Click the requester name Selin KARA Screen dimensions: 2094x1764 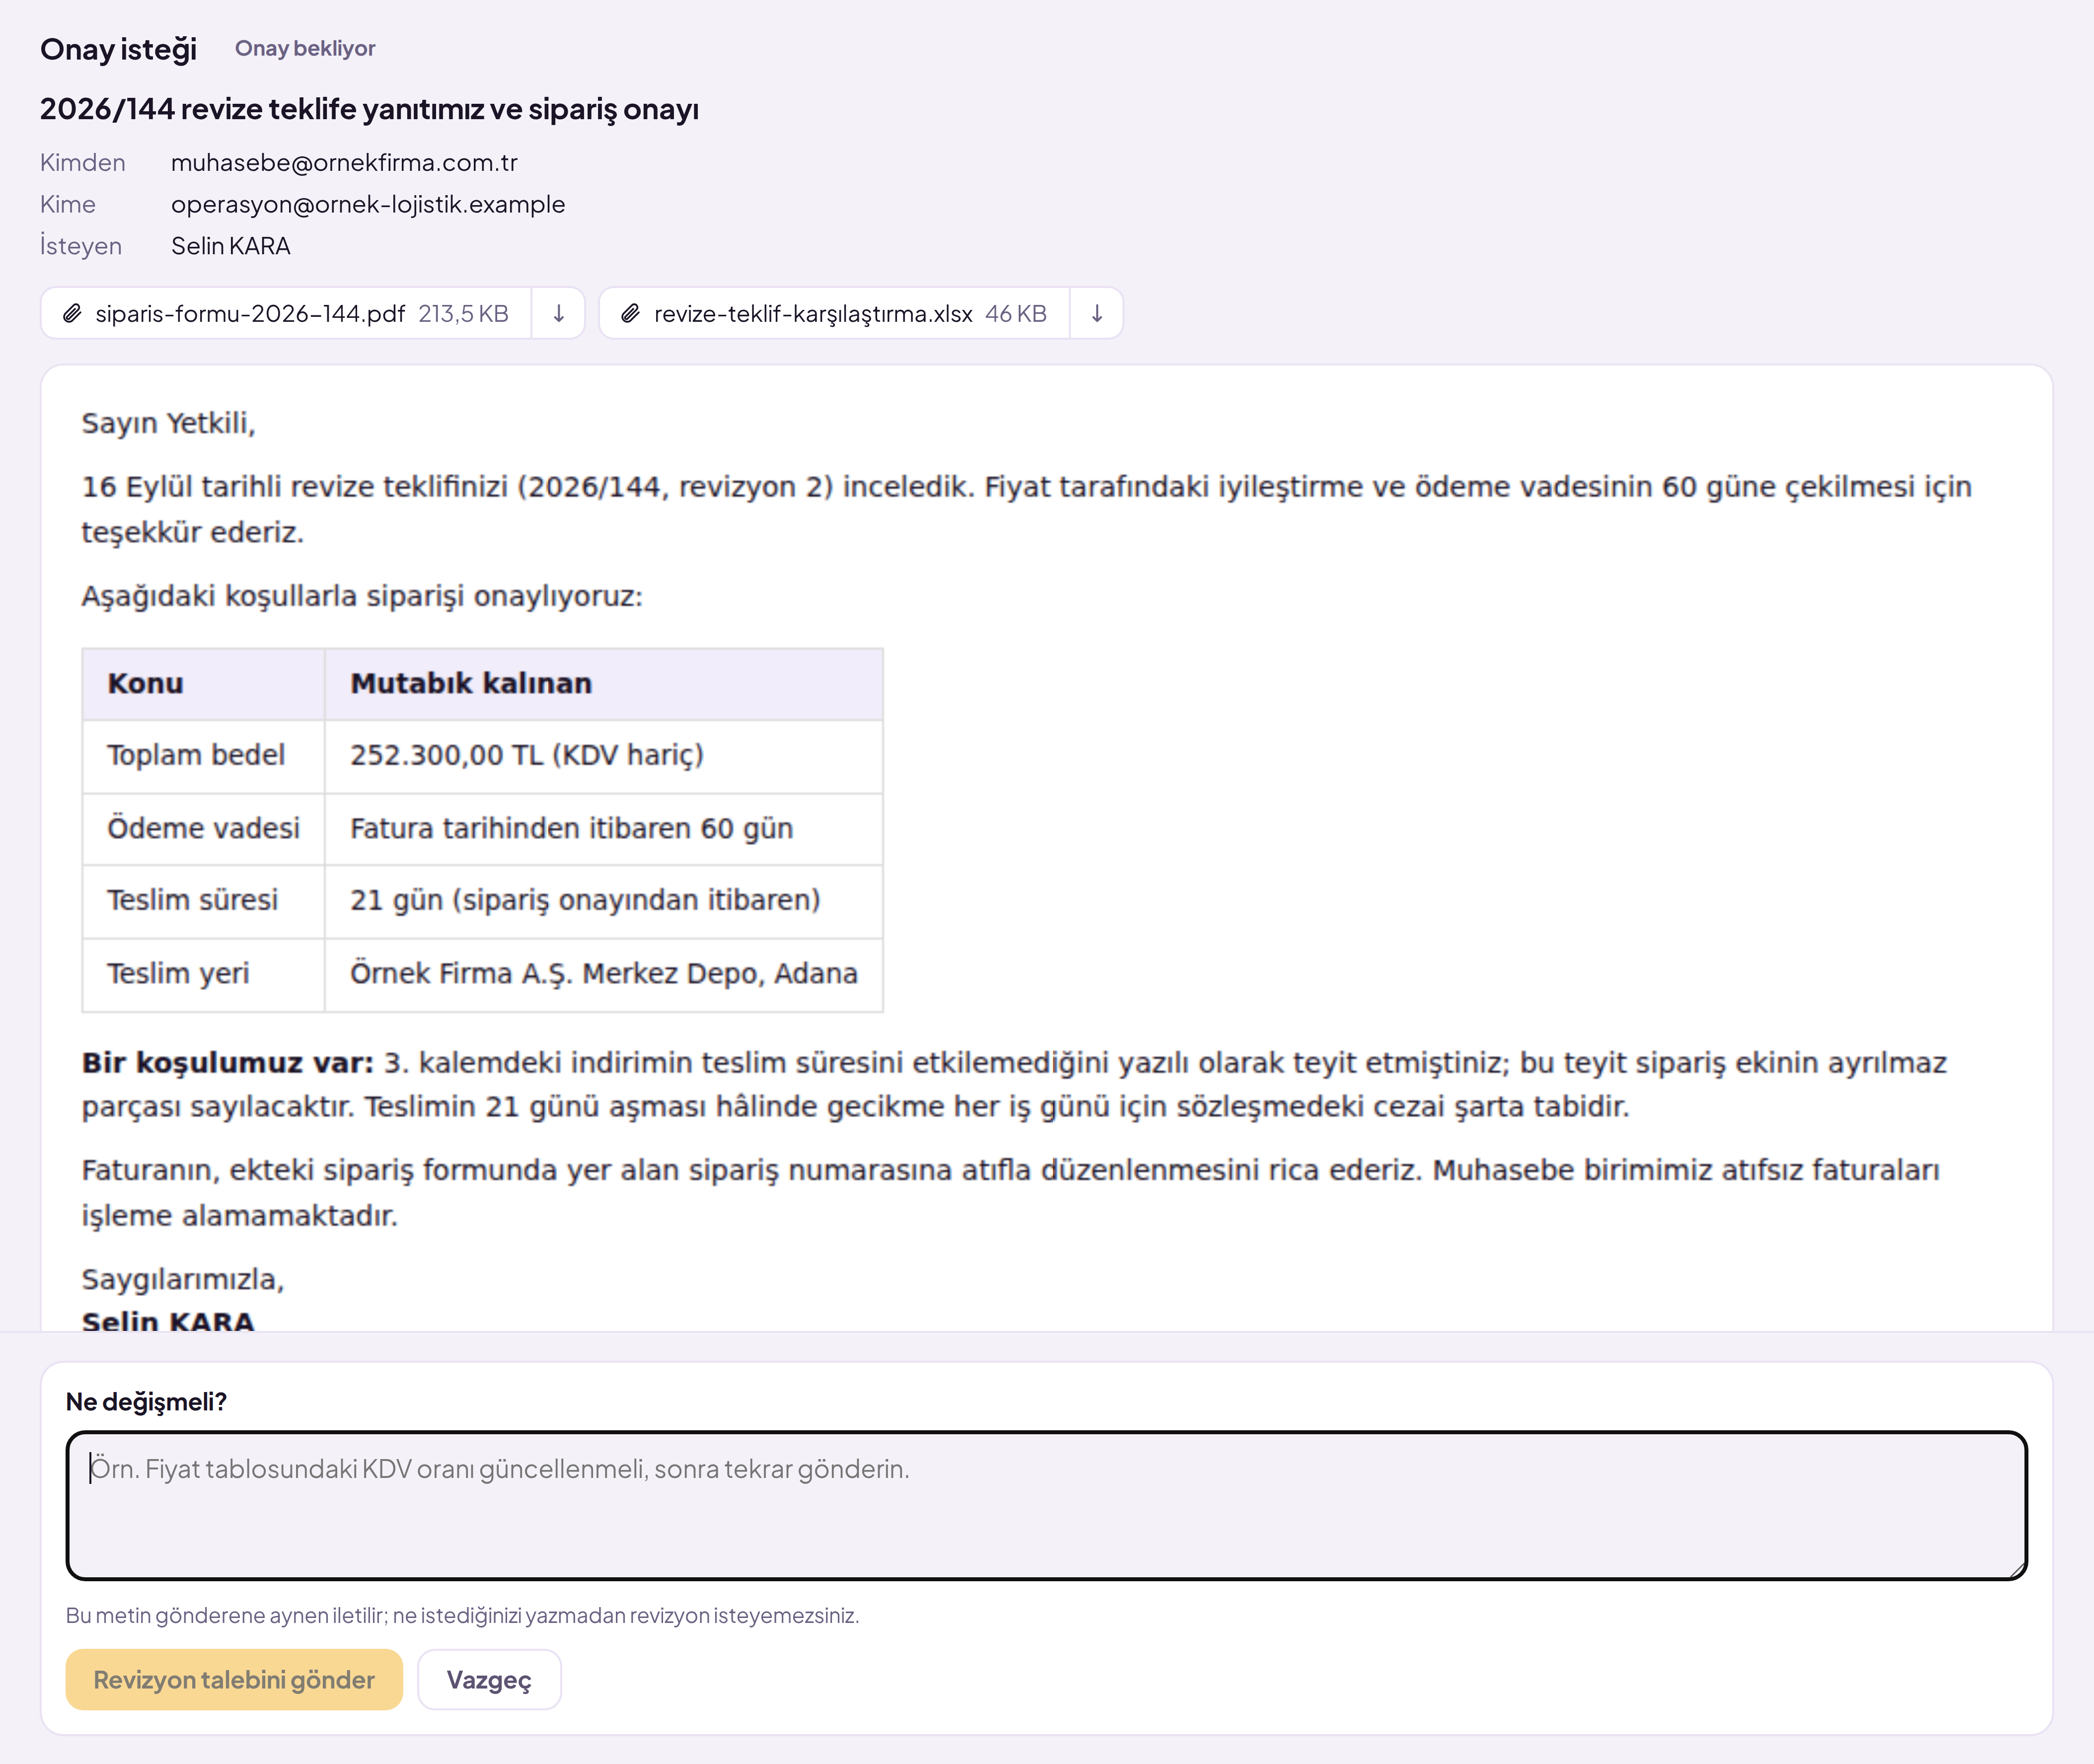(231, 246)
